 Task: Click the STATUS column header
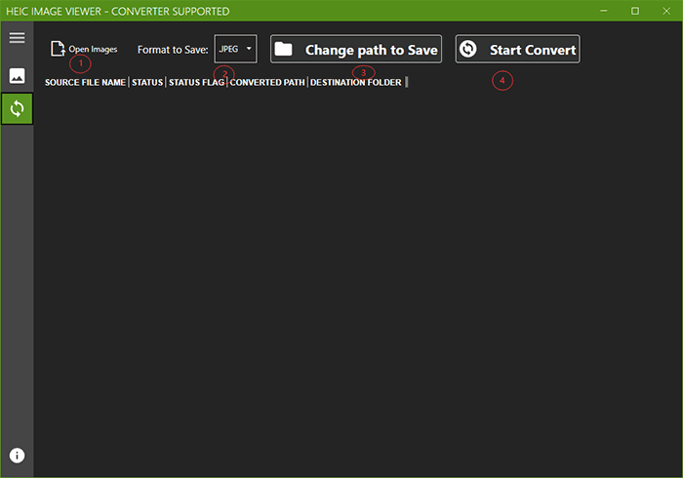coord(147,82)
